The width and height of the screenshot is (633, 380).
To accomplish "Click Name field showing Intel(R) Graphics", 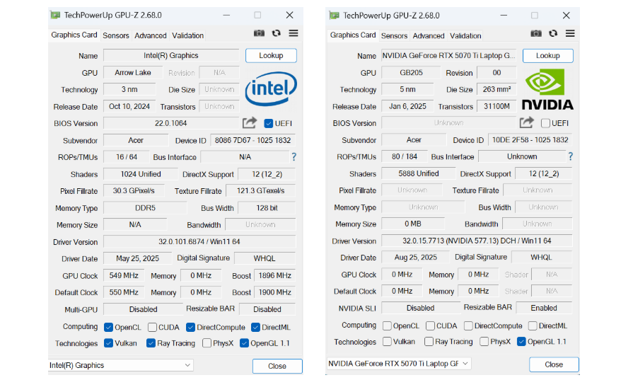I will [x=171, y=55].
